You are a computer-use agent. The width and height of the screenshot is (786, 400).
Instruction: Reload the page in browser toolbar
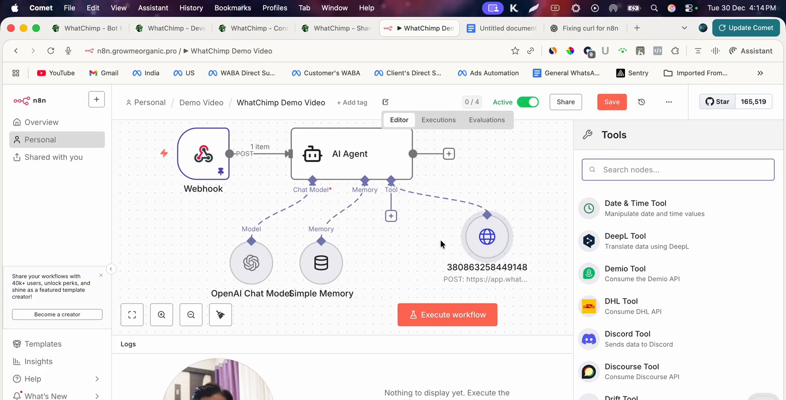click(50, 51)
